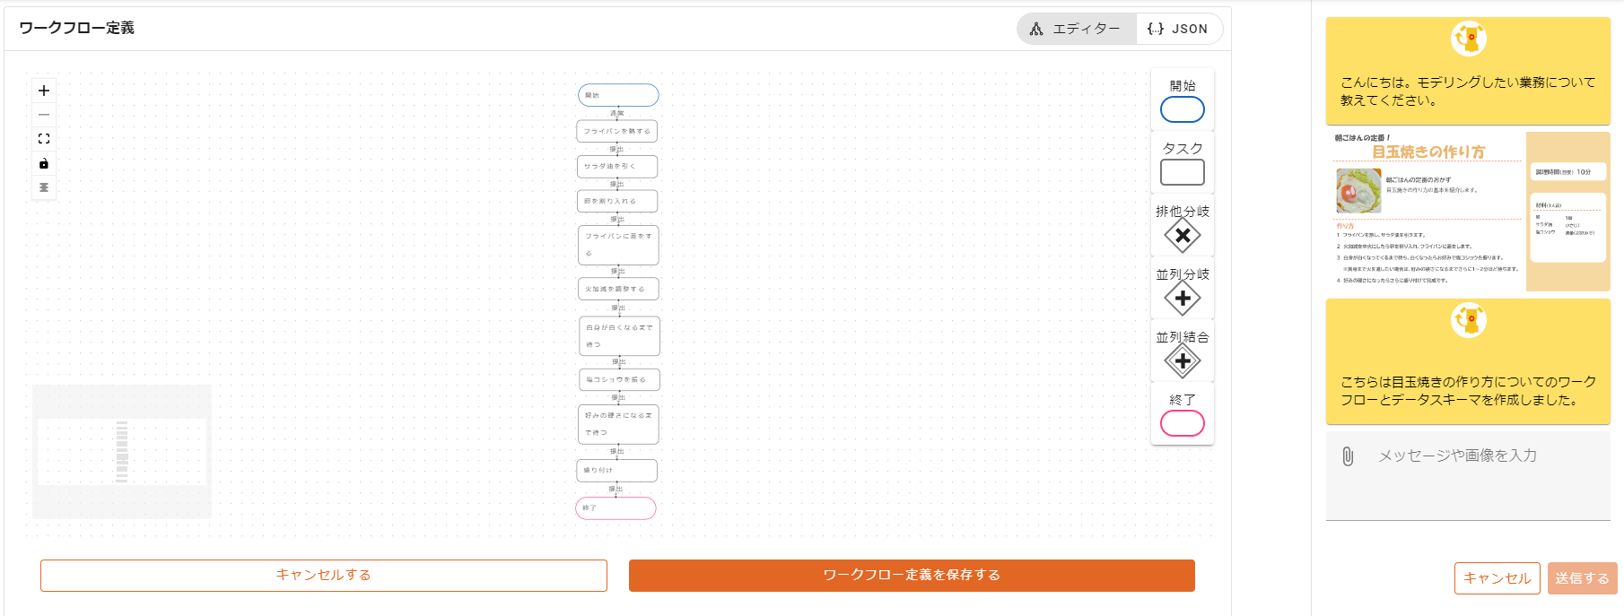Choose the 並列結合 parallel join icon
The width and height of the screenshot is (1624, 616).
[1182, 361]
